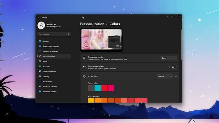This screenshot has width=219, height=123.
Task: Click the Transparency effects icon
Action: [84, 67]
